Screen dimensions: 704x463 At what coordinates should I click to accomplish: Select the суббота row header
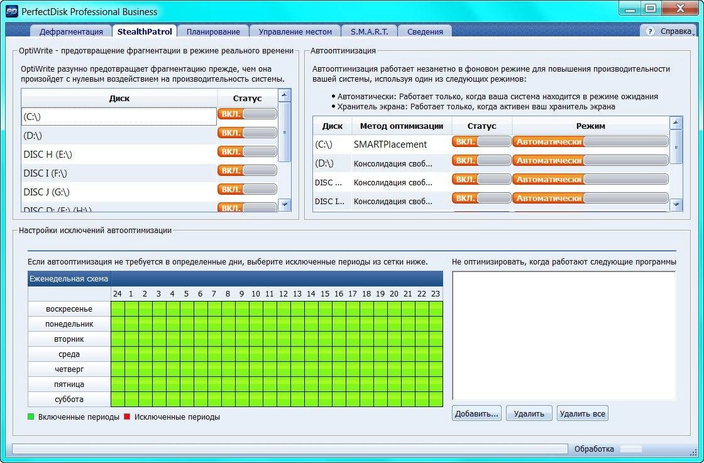pos(69,400)
